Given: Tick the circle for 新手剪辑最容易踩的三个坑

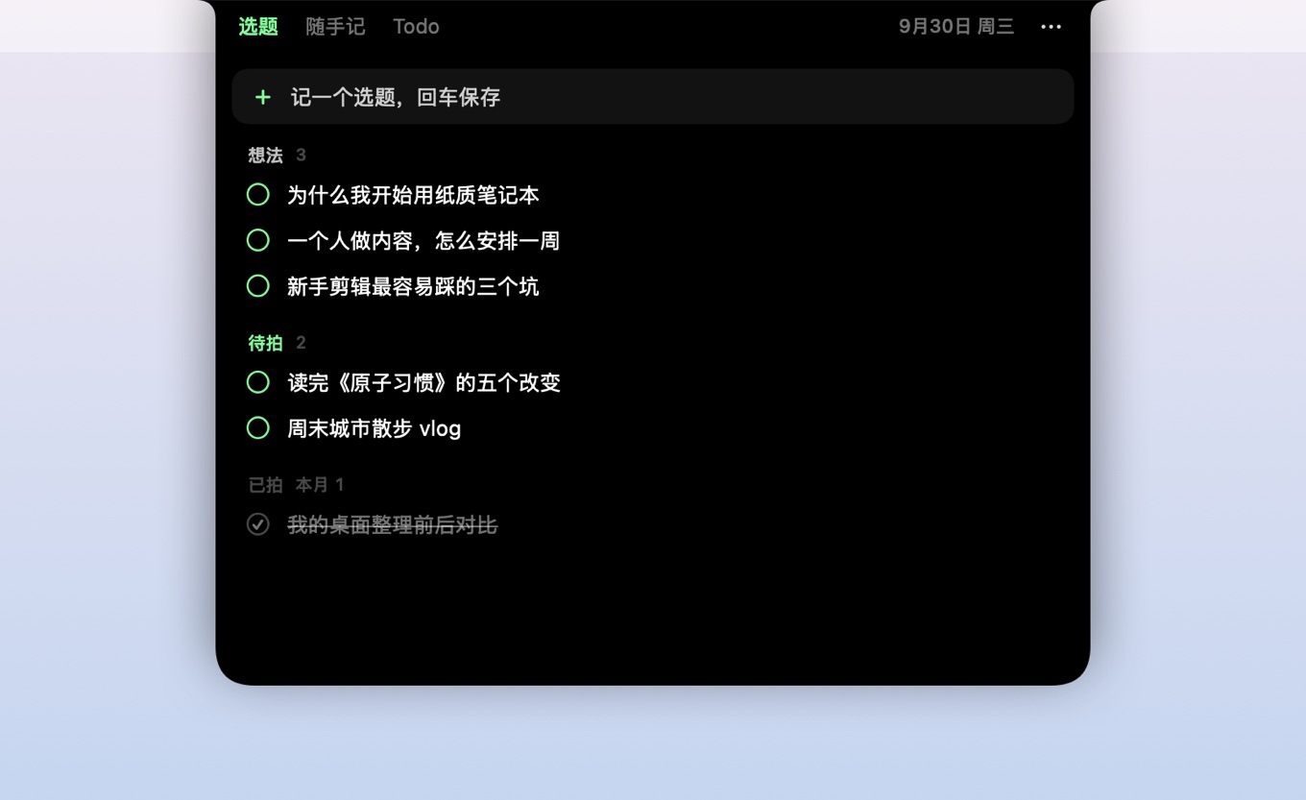Looking at the screenshot, I should point(258,286).
